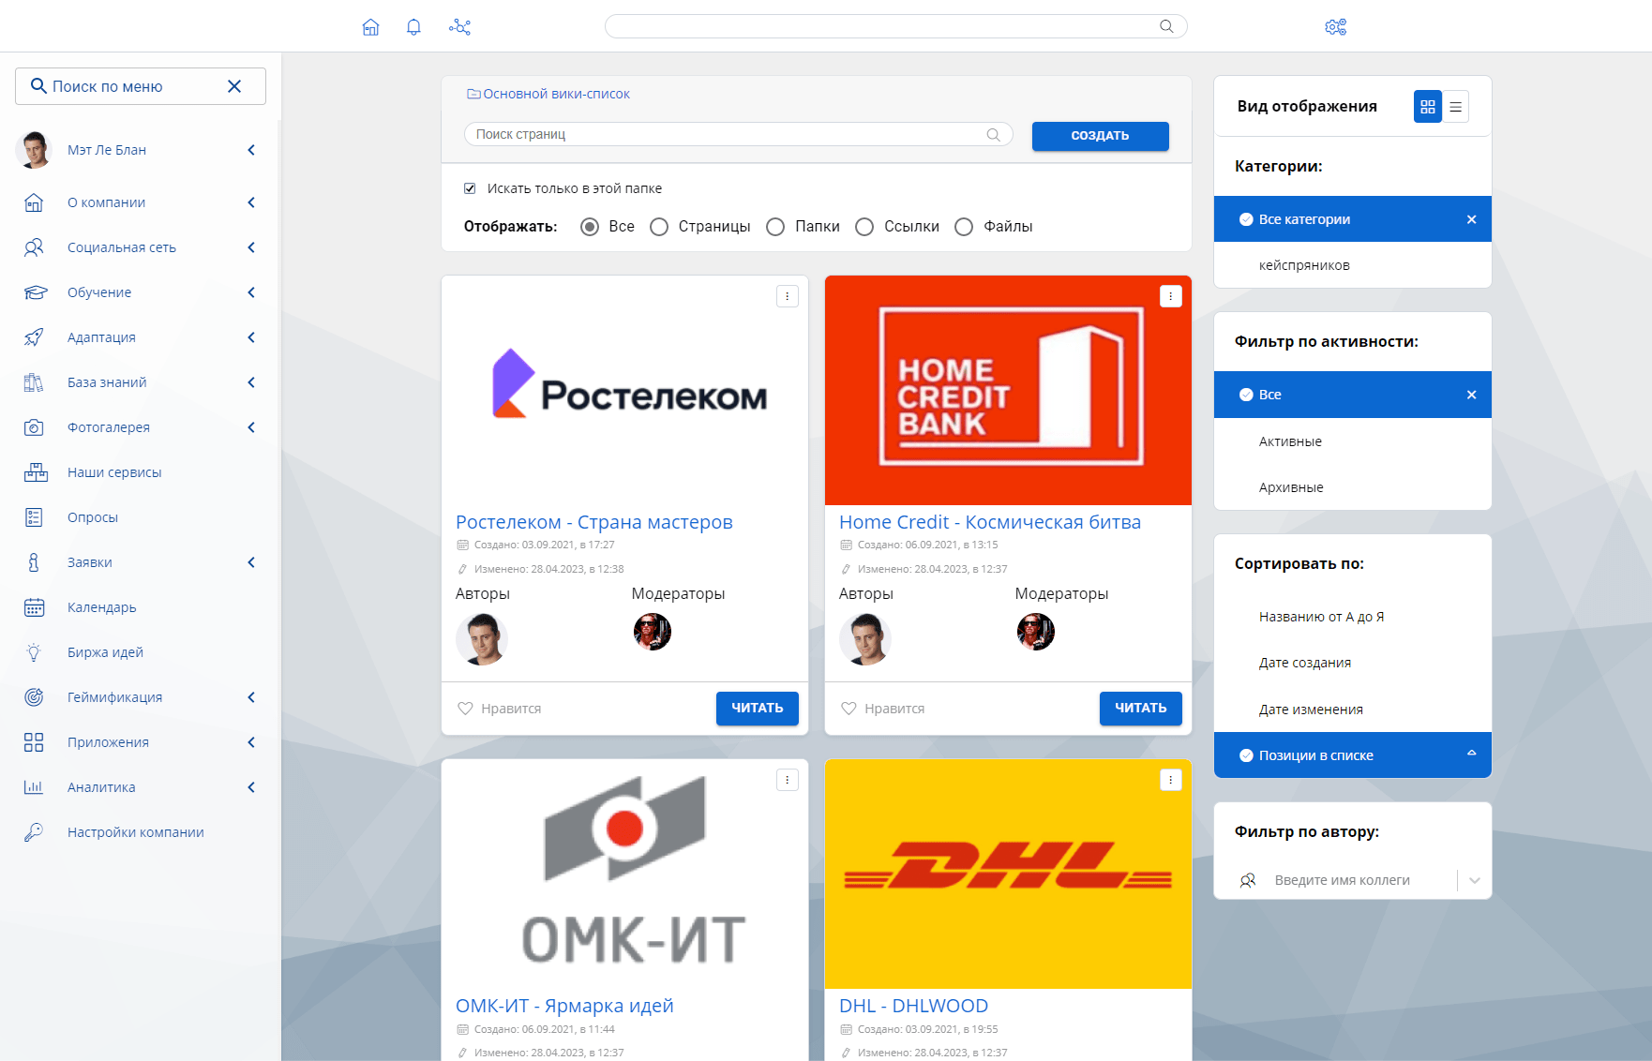This screenshot has height=1061, width=1652.
Task: Select the Все radio button
Action: [590, 227]
